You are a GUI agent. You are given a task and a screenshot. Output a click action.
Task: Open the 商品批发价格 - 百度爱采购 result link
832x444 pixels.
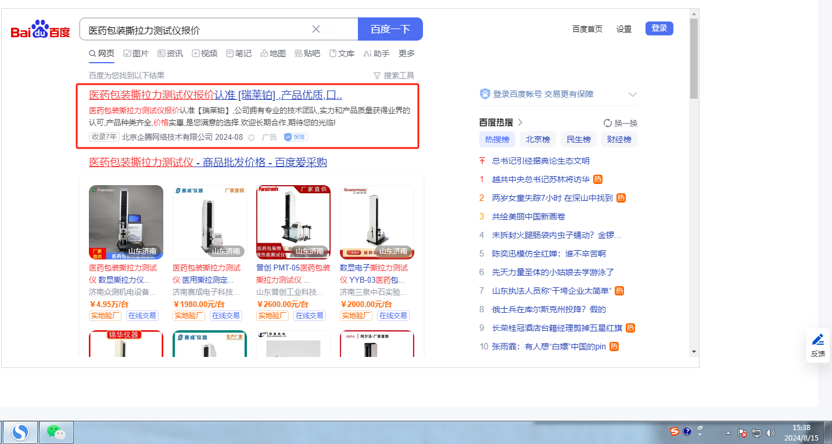[x=208, y=162]
